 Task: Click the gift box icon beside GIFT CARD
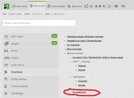tap(6, 37)
